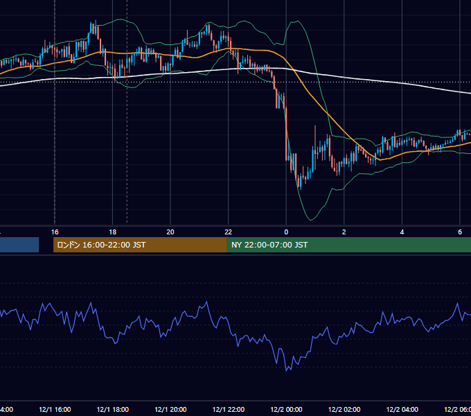Click the '22' hour label on chart axis
This screenshot has width=471, height=416.
(x=229, y=232)
